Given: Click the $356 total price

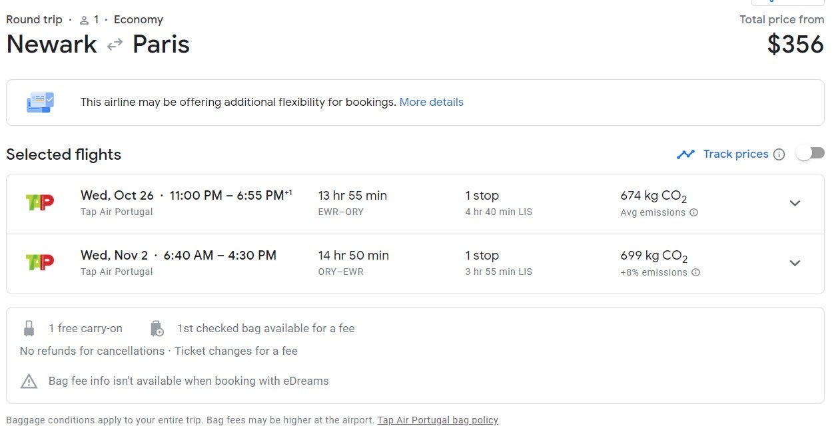Looking at the screenshot, I should click(795, 45).
